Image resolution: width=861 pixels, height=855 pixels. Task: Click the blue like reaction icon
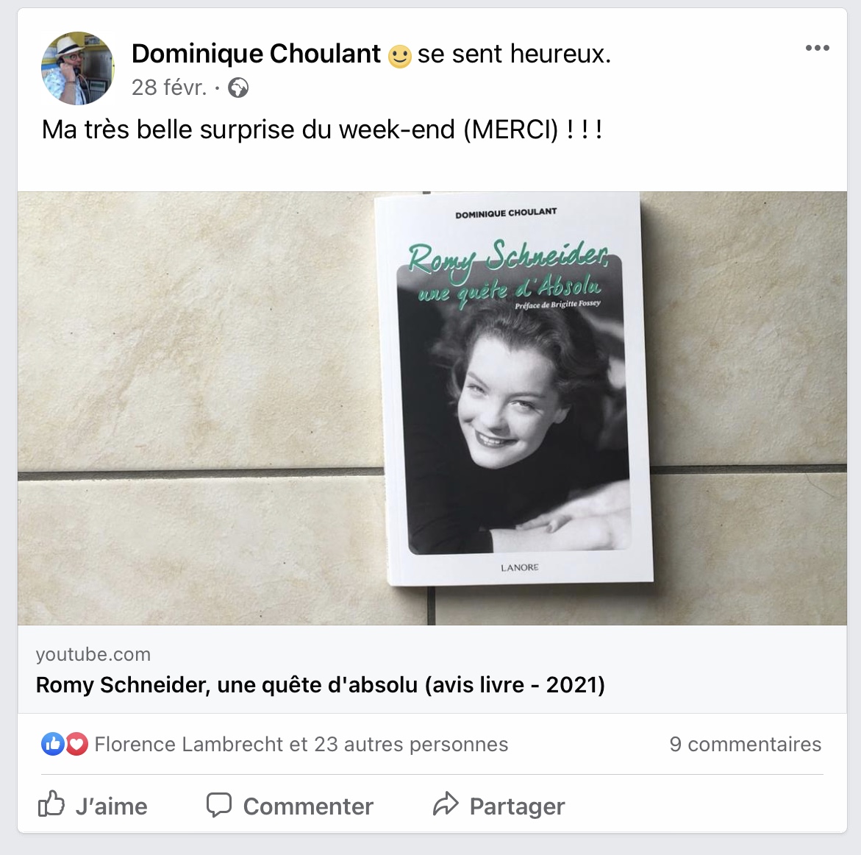coord(53,745)
